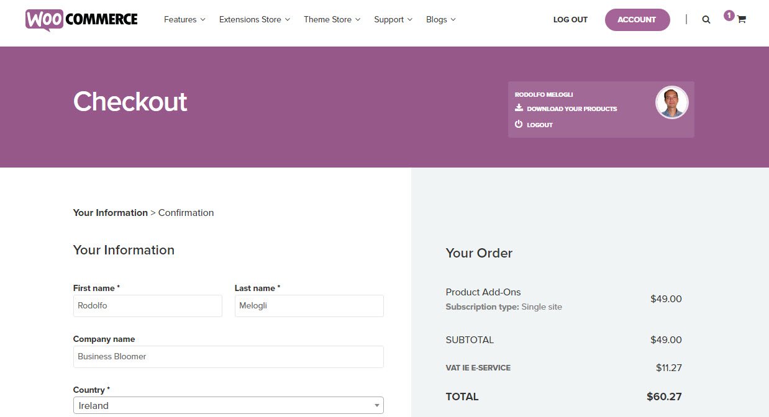This screenshot has width=769, height=417.
Task: Expand the Extensions Store menu
Action: click(x=255, y=20)
